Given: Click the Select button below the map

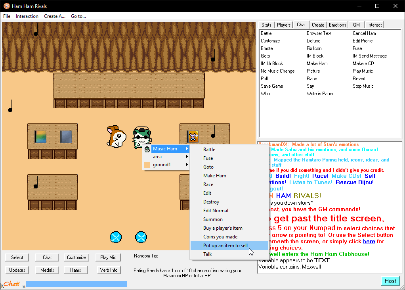Looking at the screenshot, I should [17, 257].
